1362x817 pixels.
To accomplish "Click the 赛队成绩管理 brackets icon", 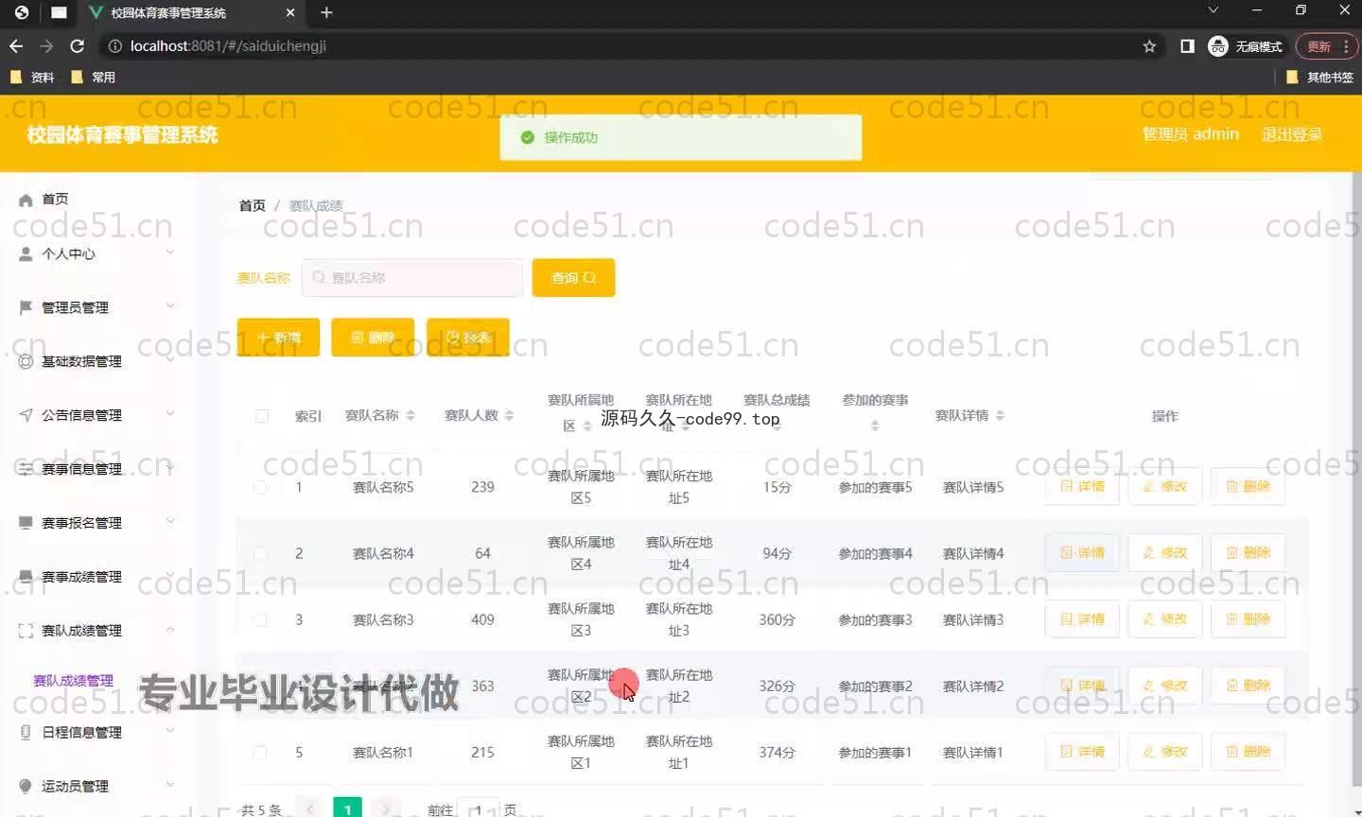I will coord(26,631).
